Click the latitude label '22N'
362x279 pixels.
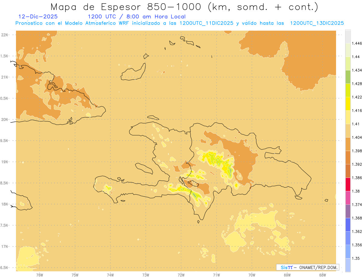(x=5, y=35)
